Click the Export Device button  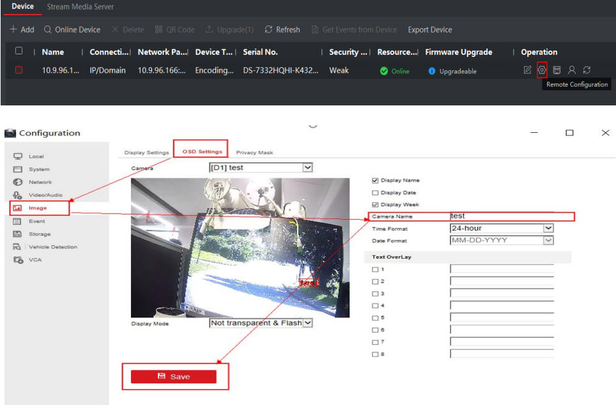(x=429, y=30)
